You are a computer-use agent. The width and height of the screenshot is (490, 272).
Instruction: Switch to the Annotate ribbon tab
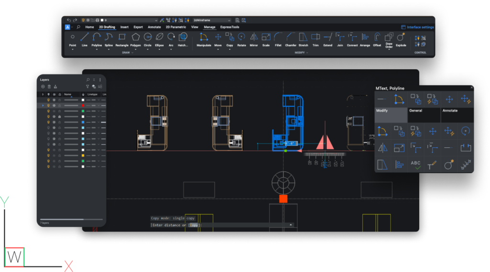154,27
